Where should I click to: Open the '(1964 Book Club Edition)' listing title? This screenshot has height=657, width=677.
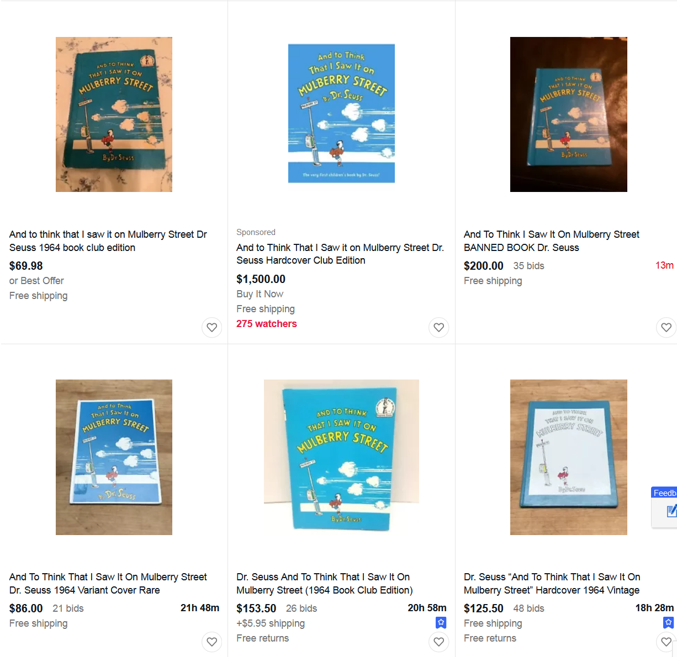[x=325, y=584]
